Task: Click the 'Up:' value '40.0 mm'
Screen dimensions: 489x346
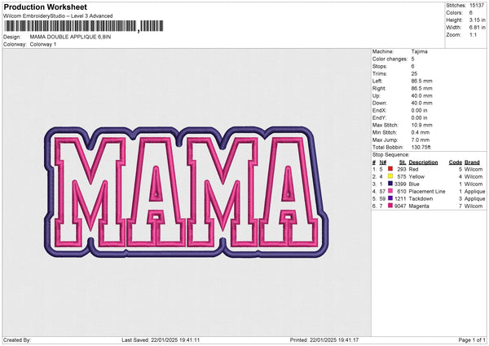Action: coord(421,95)
